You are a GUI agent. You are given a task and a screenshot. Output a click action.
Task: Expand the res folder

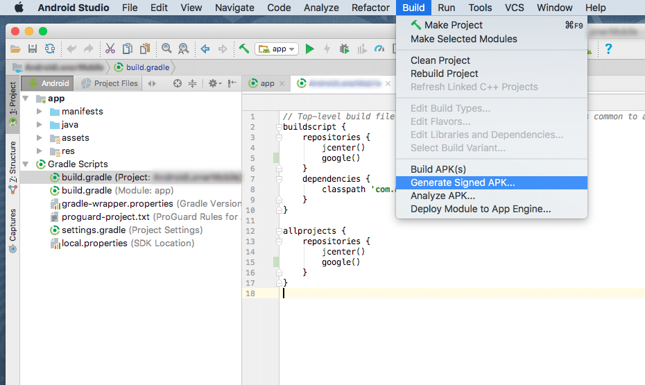click(40, 151)
